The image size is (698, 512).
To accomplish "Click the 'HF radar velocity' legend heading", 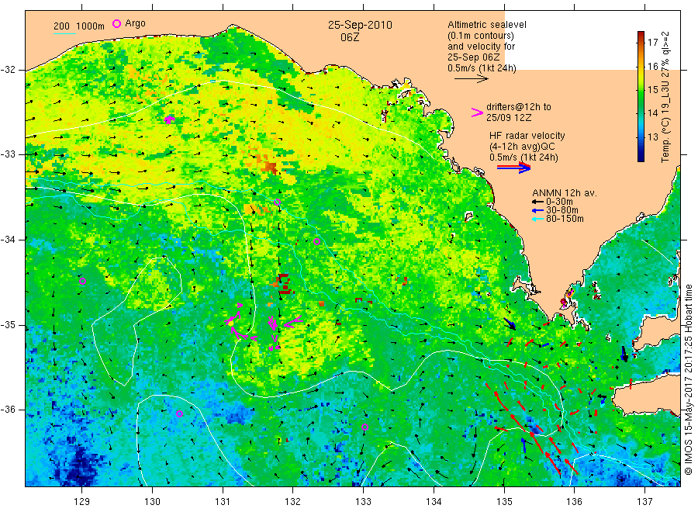I will pyautogui.click(x=527, y=135).
